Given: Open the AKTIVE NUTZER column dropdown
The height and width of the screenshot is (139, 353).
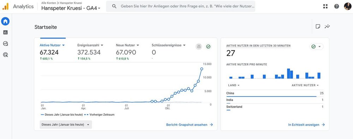Looking at the screenshot, I should click(305, 85).
